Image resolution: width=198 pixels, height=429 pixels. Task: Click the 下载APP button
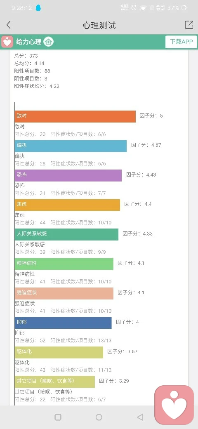pos(181,42)
